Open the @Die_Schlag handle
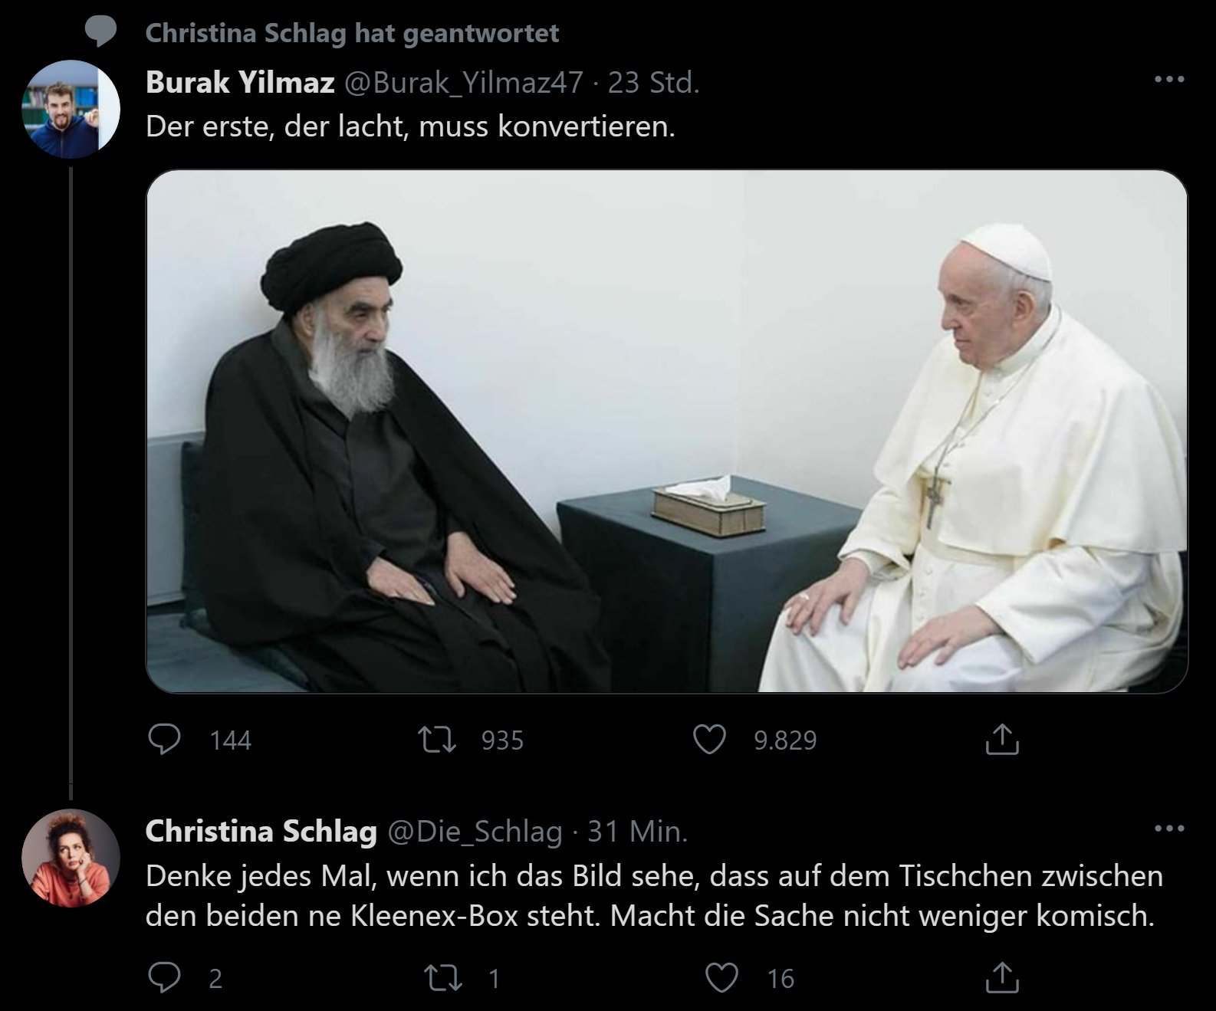This screenshot has height=1011, width=1216. (475, 832)
